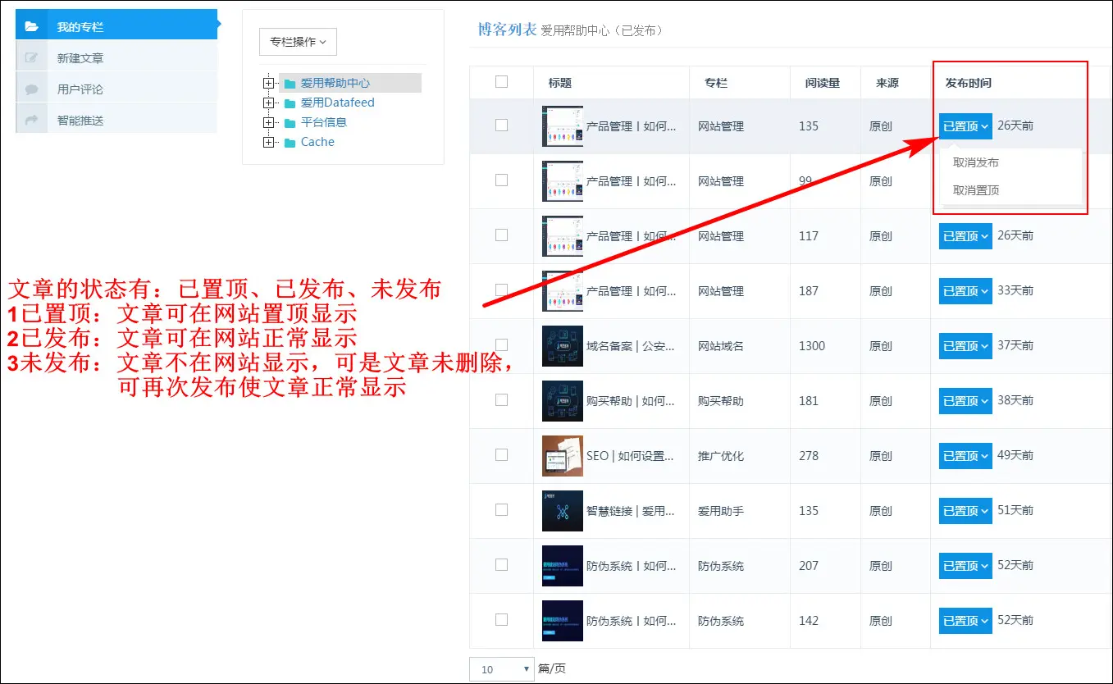The width and height of the screenshot is (1113, 684).
Task: Click the Cache folder icon in tree
Action: click(290, 143)
